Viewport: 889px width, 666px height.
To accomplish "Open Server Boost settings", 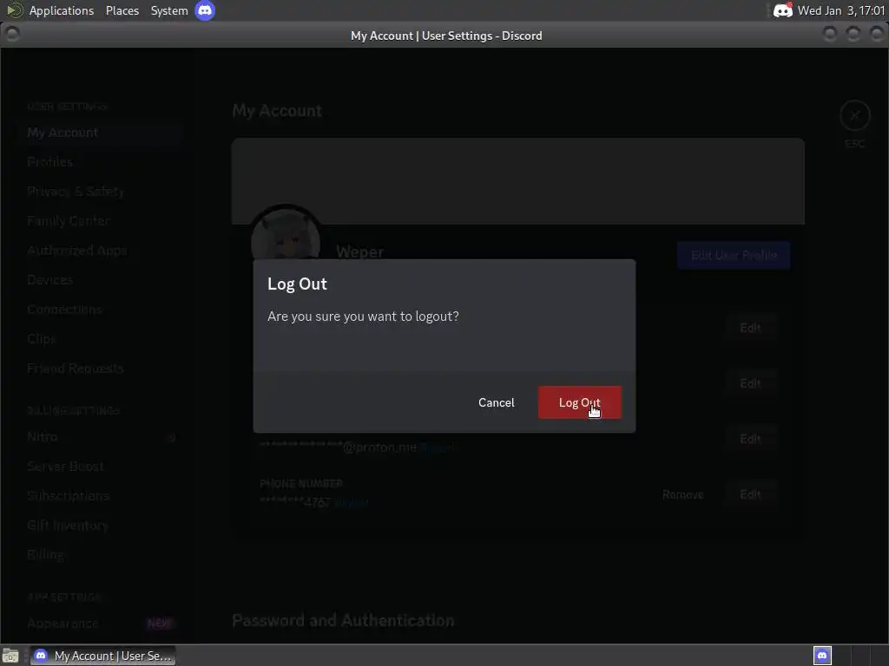I will pyautogui.click(x=104, y=466).
